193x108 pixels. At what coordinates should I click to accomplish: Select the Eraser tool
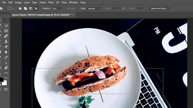point(6,47)
